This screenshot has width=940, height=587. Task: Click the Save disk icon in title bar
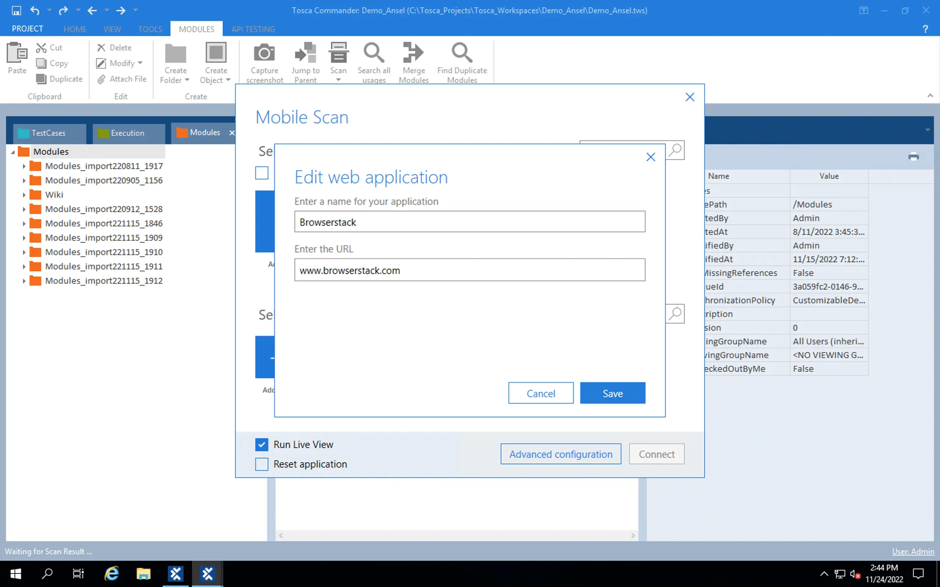tap(16, 10)
